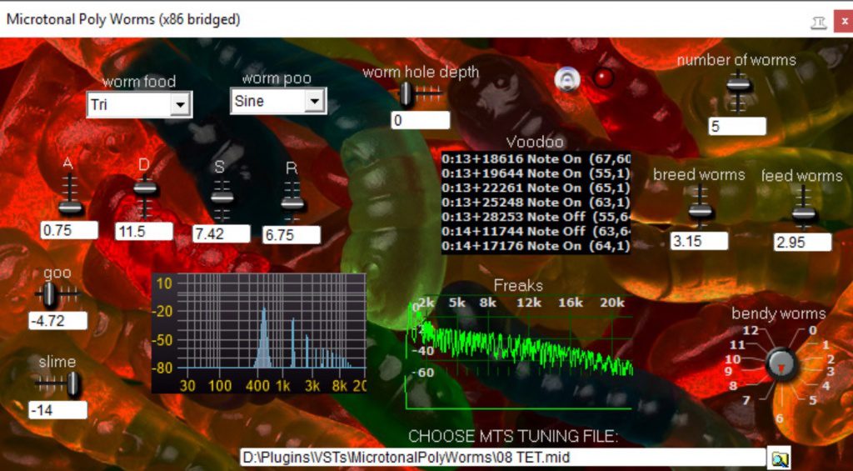The height and width of the screenshot is (471, 853).
Task: Click the MTS tuning file path field
Action: click(502, 457)
